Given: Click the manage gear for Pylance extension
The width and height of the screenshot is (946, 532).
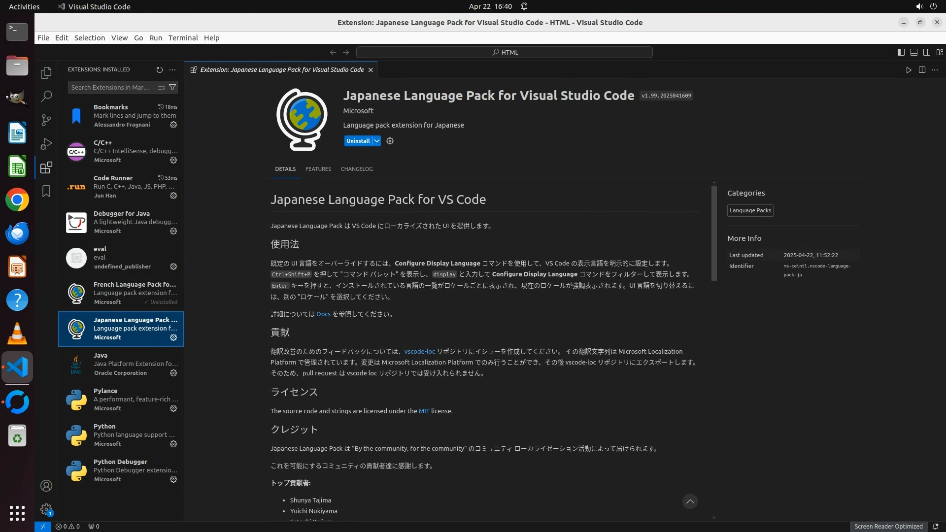Looking at the screenshot, I should click(173, 408).
